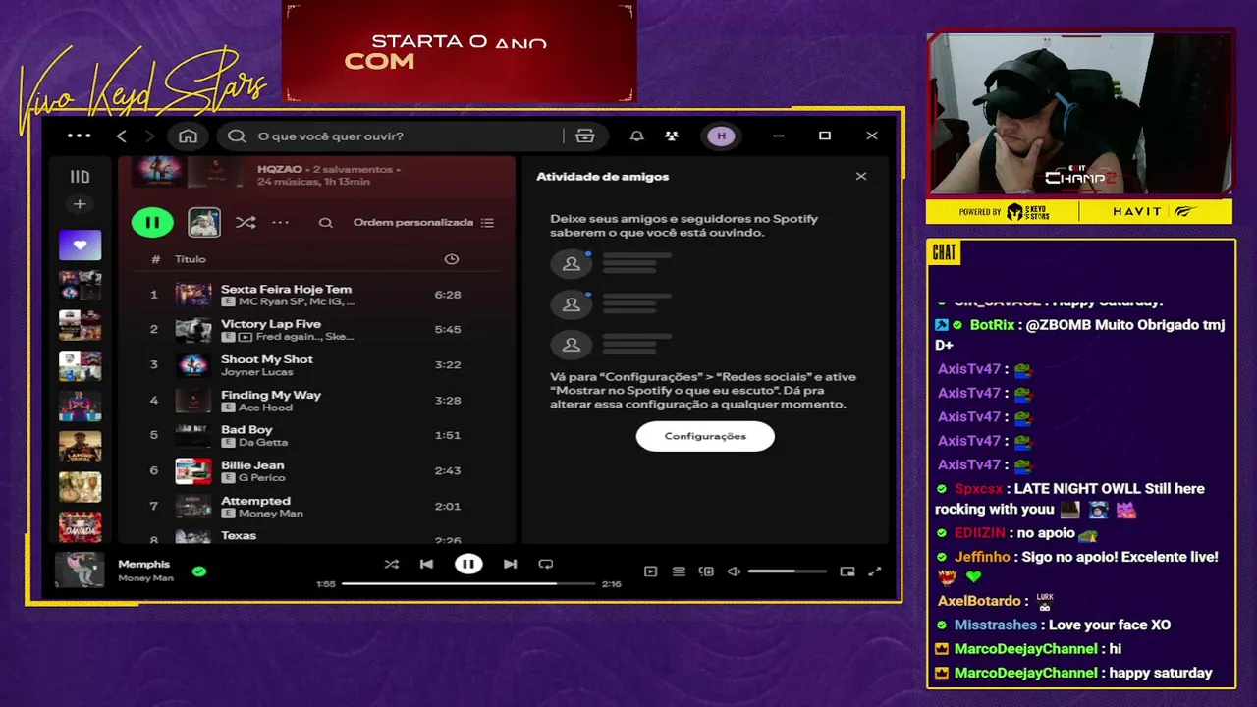
Task: Toggle the friend activity icon
Action: (x=672, y=136)
